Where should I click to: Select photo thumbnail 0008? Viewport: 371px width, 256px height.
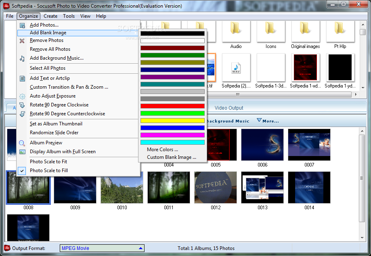(28, 187)
